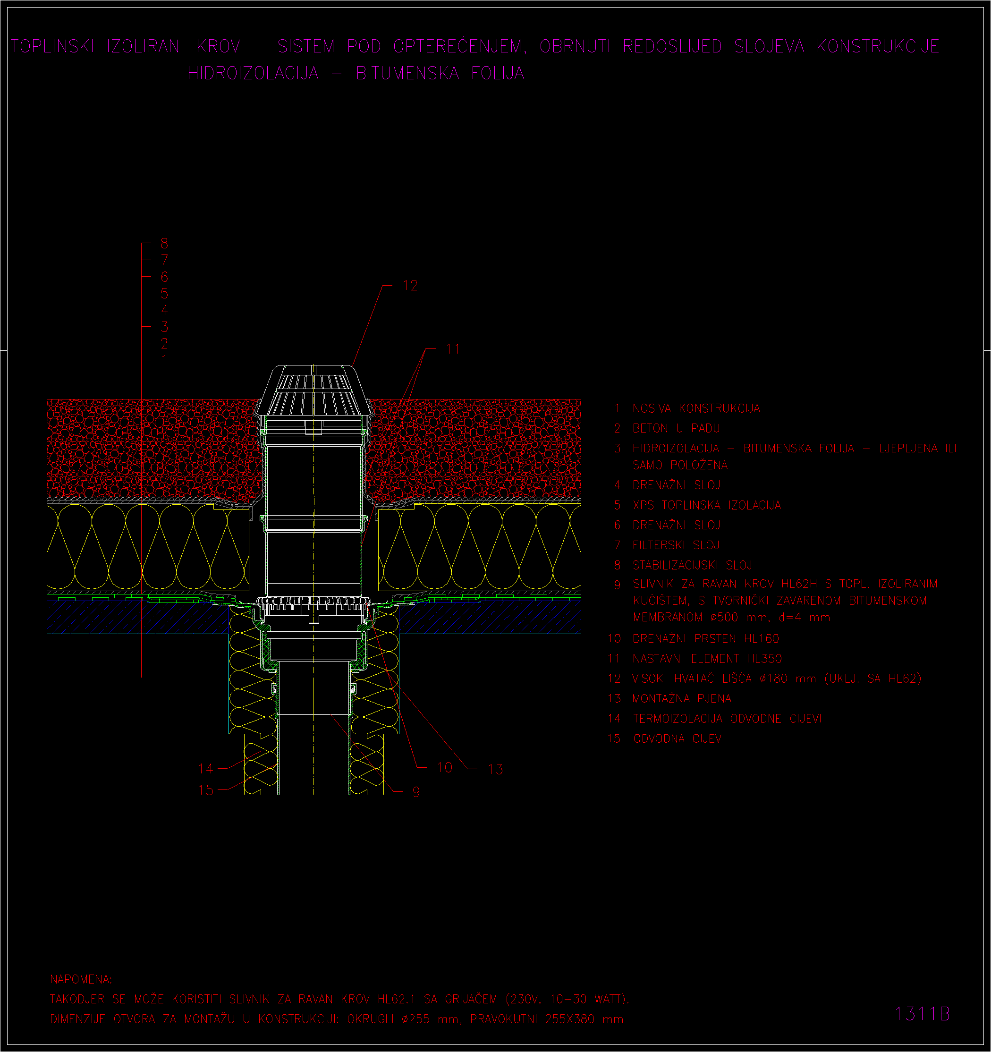
Task: Click the 'NAPOMENA:' heading
Action: click(x=81, y=979)
